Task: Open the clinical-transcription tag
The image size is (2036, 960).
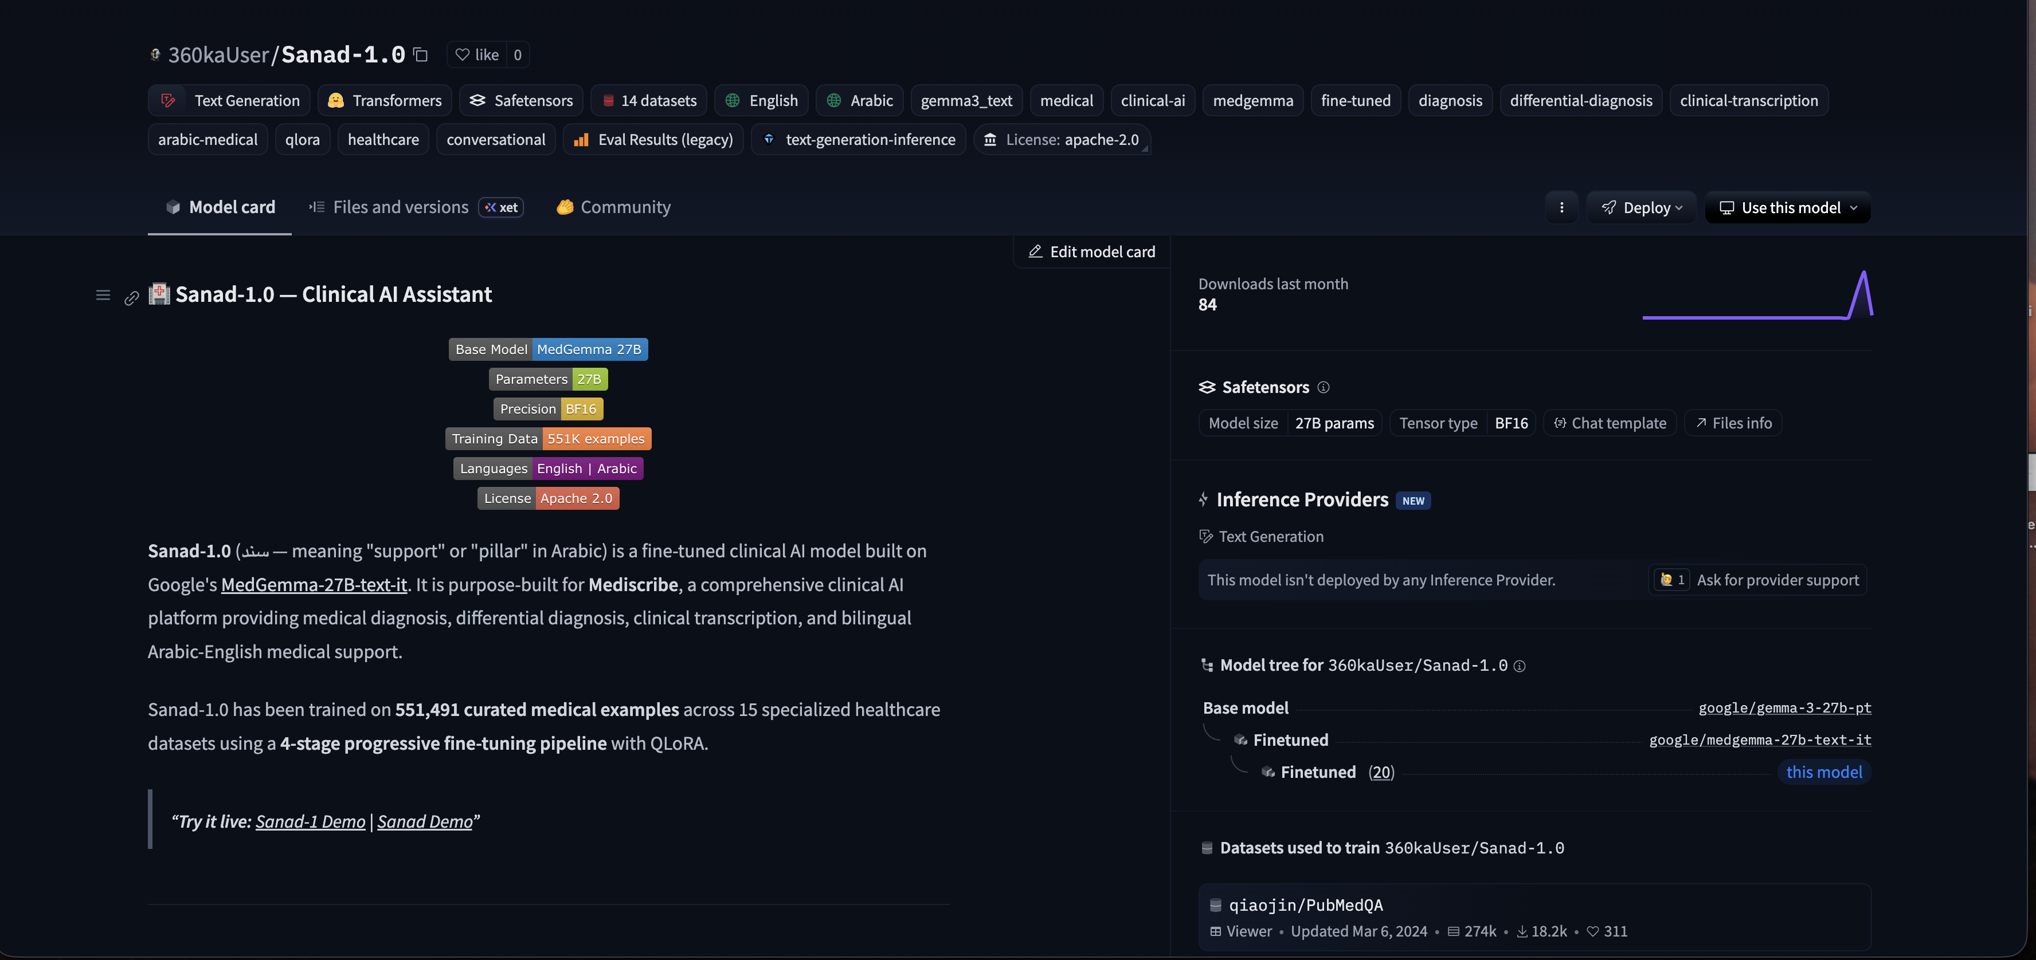Action: click(1748, 100)
